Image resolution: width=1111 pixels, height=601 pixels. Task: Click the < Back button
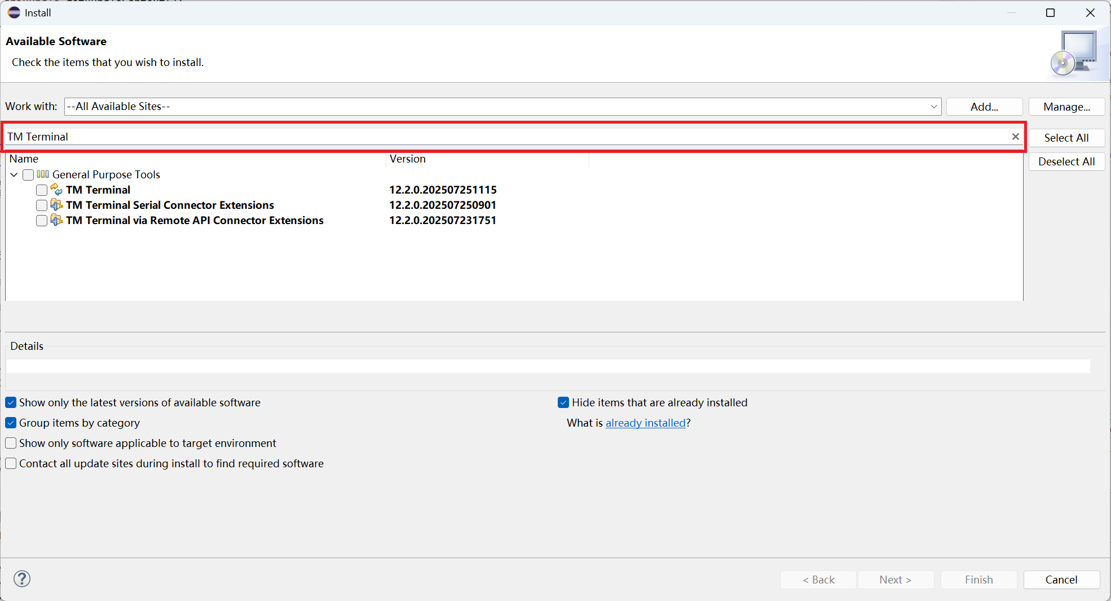(x=818, y=580)
